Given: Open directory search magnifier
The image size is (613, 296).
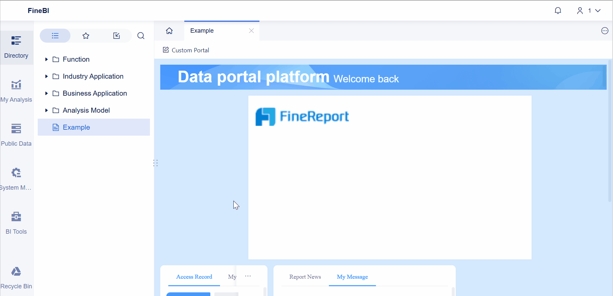Looking at the screenshot, I should (141, 36).
